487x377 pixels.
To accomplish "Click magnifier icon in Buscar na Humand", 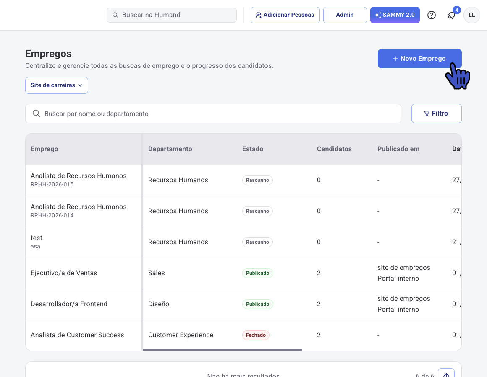I will [x=115, y=15].
